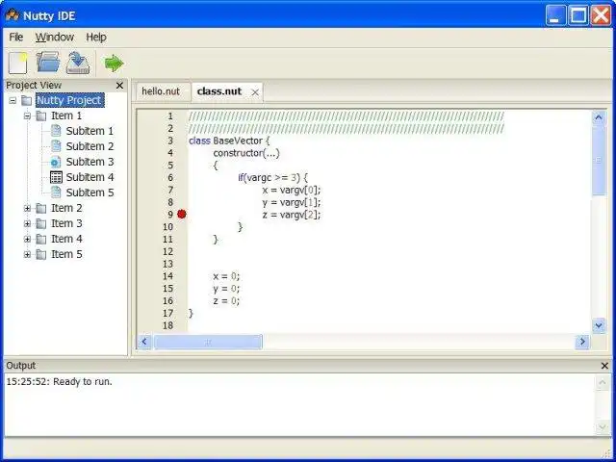
Task: Close the class.nut tab
Action: pos(255,92)
